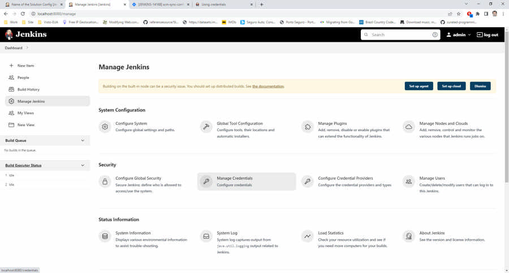Follow the documentation link in the warning

268,86
